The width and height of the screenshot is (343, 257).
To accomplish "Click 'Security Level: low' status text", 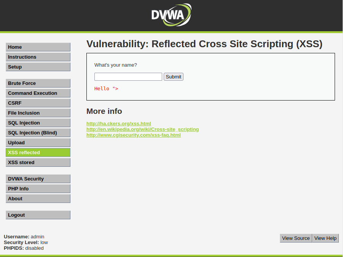I will click(26, 243).
